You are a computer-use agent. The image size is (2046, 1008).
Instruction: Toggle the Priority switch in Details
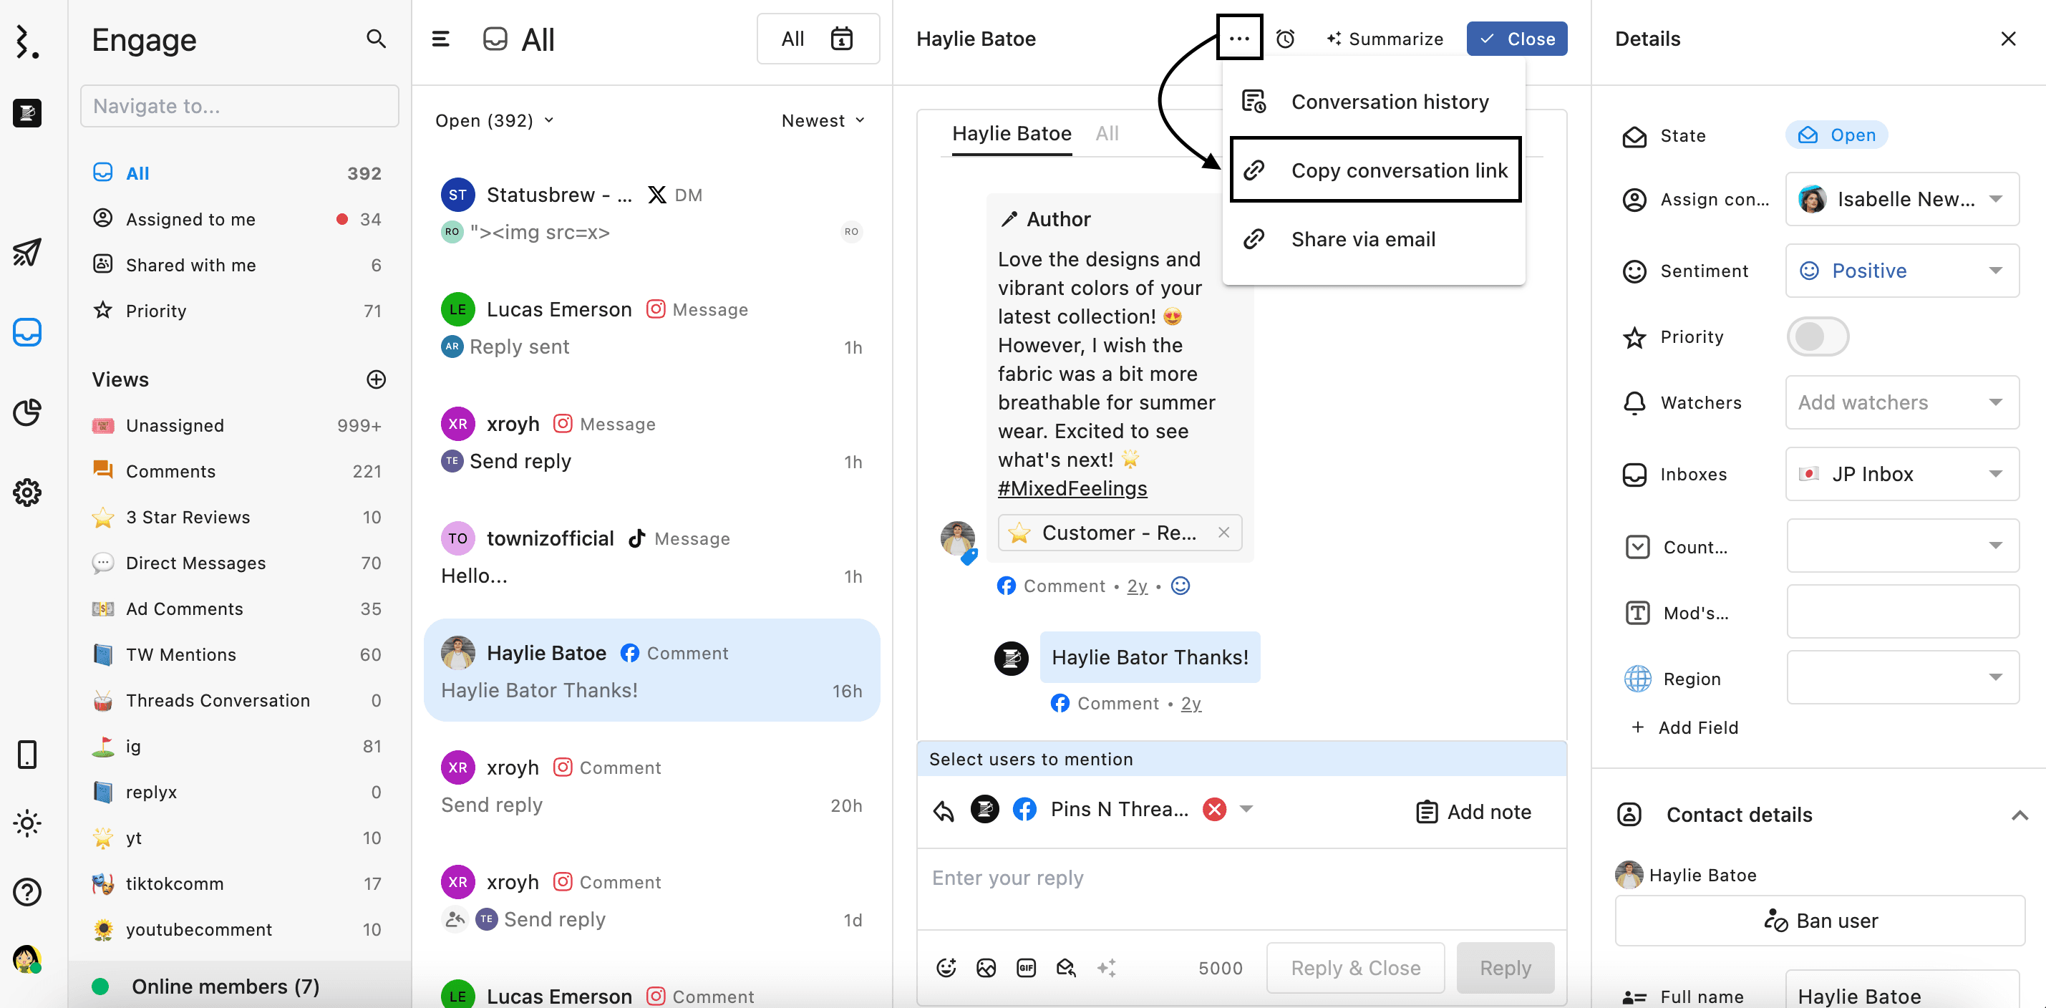[x=1817, y=336]
